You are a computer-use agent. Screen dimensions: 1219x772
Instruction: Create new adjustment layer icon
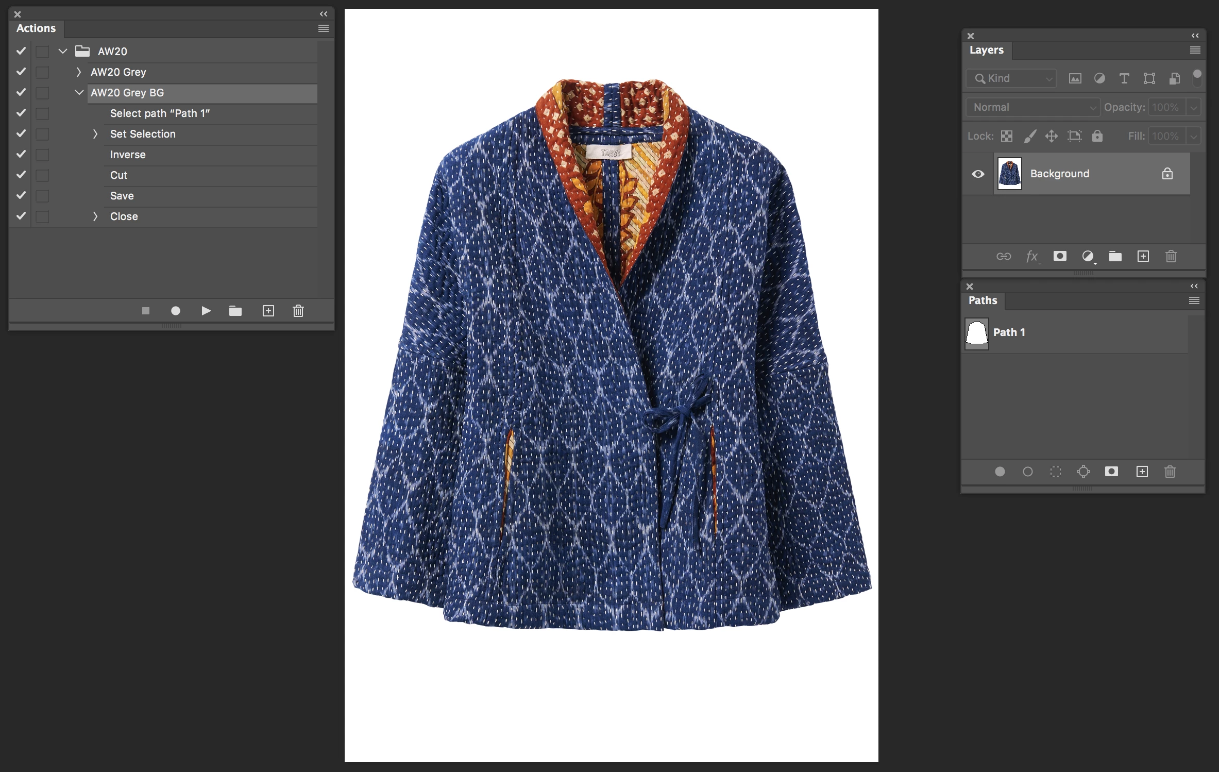(1088, 256)
